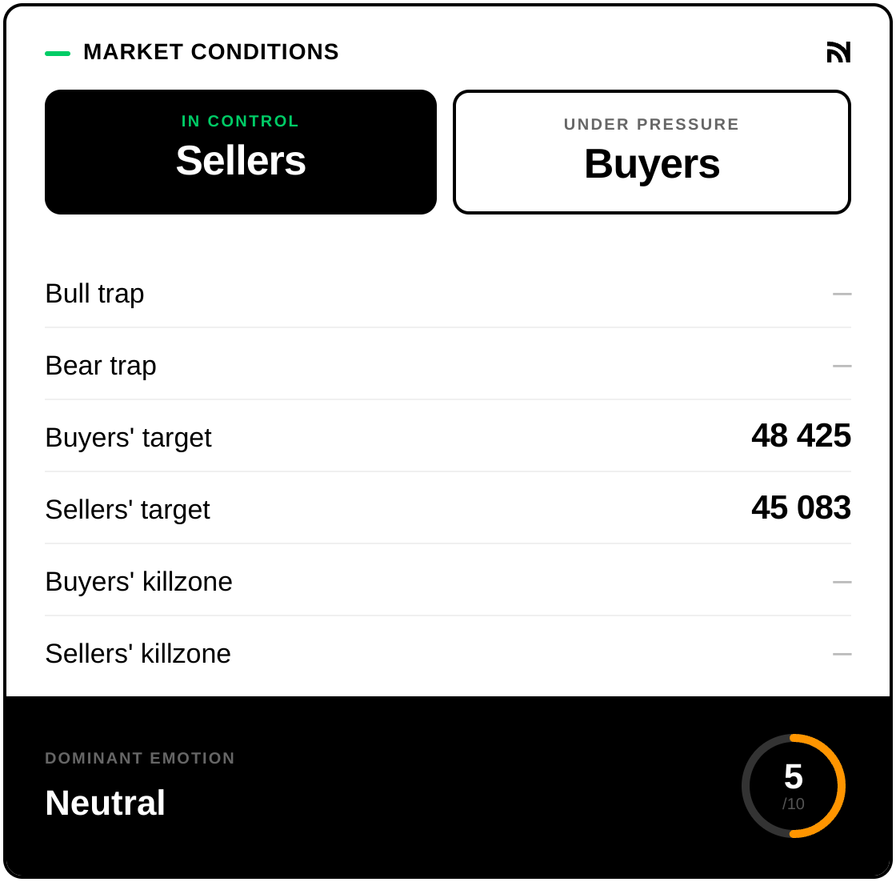Click the dash value for Bear trap

(x=842, y=366)
